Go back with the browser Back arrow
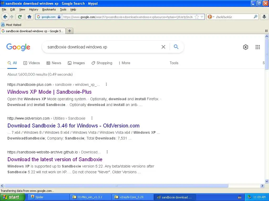269x201 pixels. pos(5,17)
